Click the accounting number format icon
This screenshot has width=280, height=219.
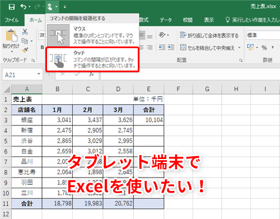coord(250,48)
